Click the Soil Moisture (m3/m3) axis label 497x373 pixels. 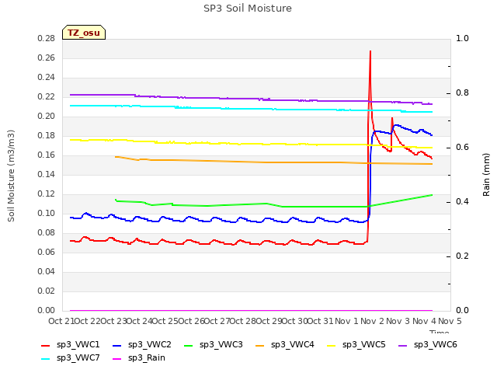tap(11, 176)
